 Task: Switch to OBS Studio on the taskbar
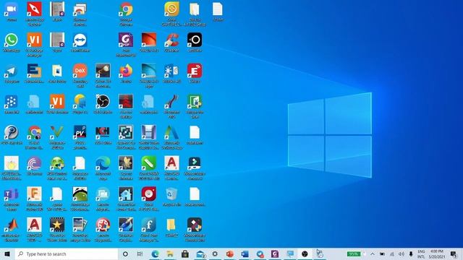[305, 253]
